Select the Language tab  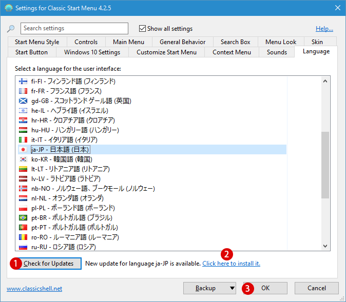pyautogui.click(x=316, y=52)
